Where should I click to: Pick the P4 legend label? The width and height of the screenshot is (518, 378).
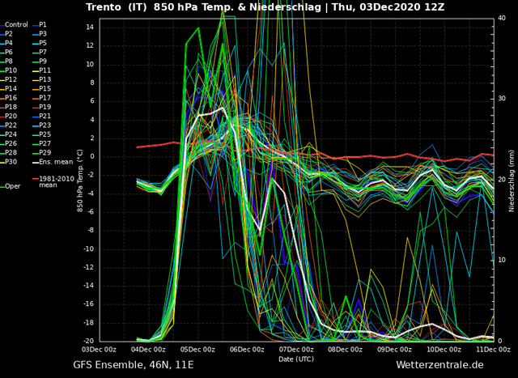pyautogui.click(x=7, y=43)
